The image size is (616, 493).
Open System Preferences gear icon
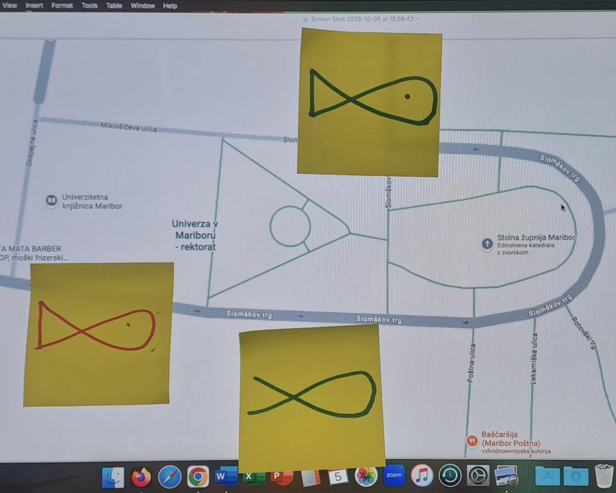click(478, 476)
